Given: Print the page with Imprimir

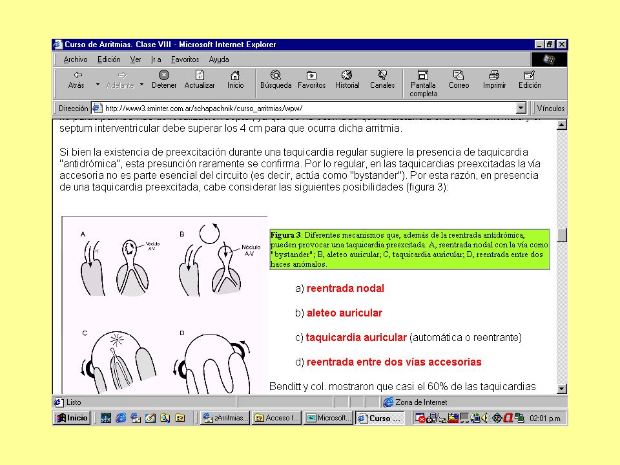Looking at the screenshot, I should [494, 79].
